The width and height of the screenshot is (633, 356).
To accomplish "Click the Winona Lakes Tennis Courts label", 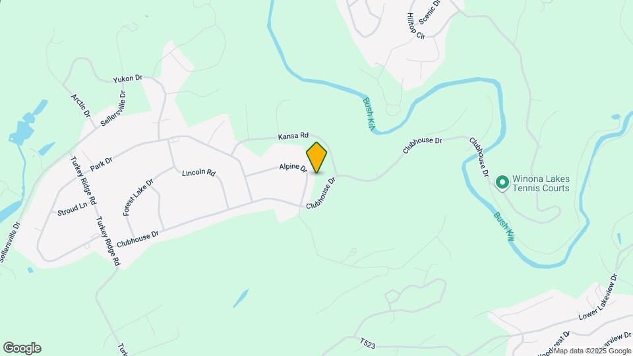I will [541, 183].
